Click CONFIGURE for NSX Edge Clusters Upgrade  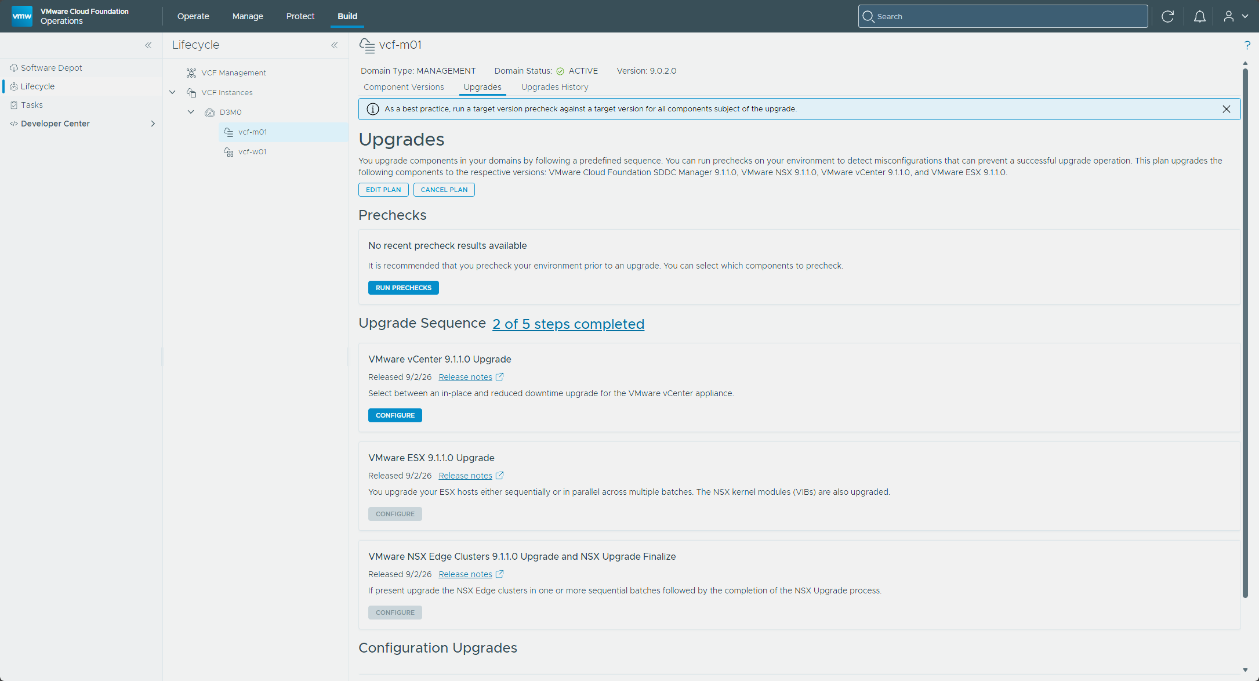[x=395, y=613]
